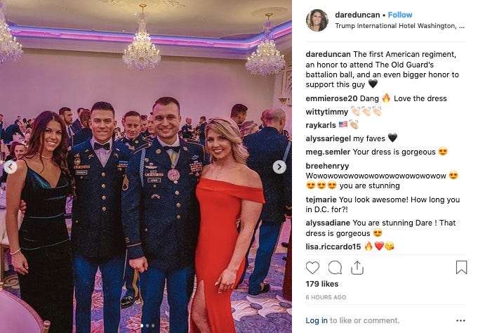This screenshot has width=478, height=333.
Task: Follow the dareduncan account
Action: point(400,15)
